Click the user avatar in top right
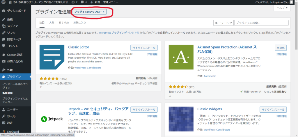298x137 pixels. point(291,2)
